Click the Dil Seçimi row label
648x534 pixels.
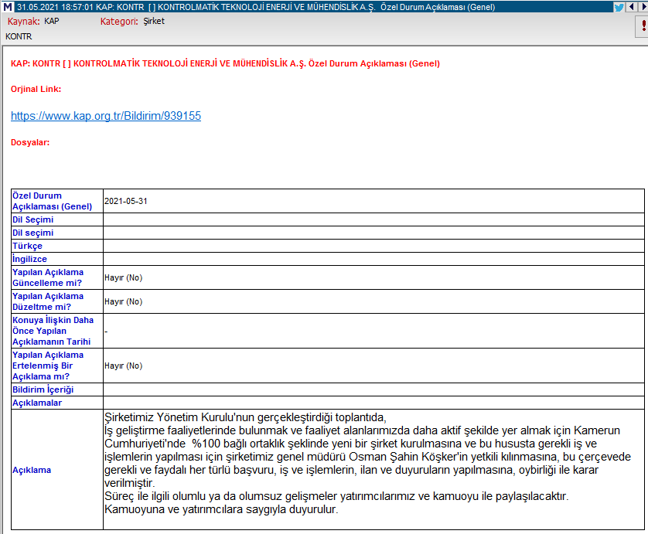click(32, 219)
